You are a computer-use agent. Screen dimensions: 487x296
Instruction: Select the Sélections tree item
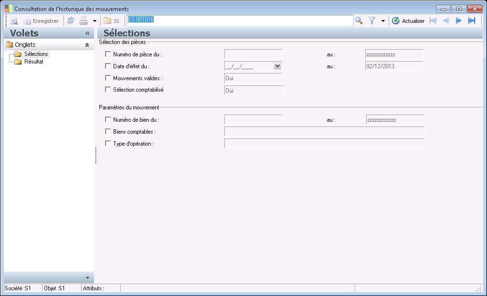coord(36,54)
